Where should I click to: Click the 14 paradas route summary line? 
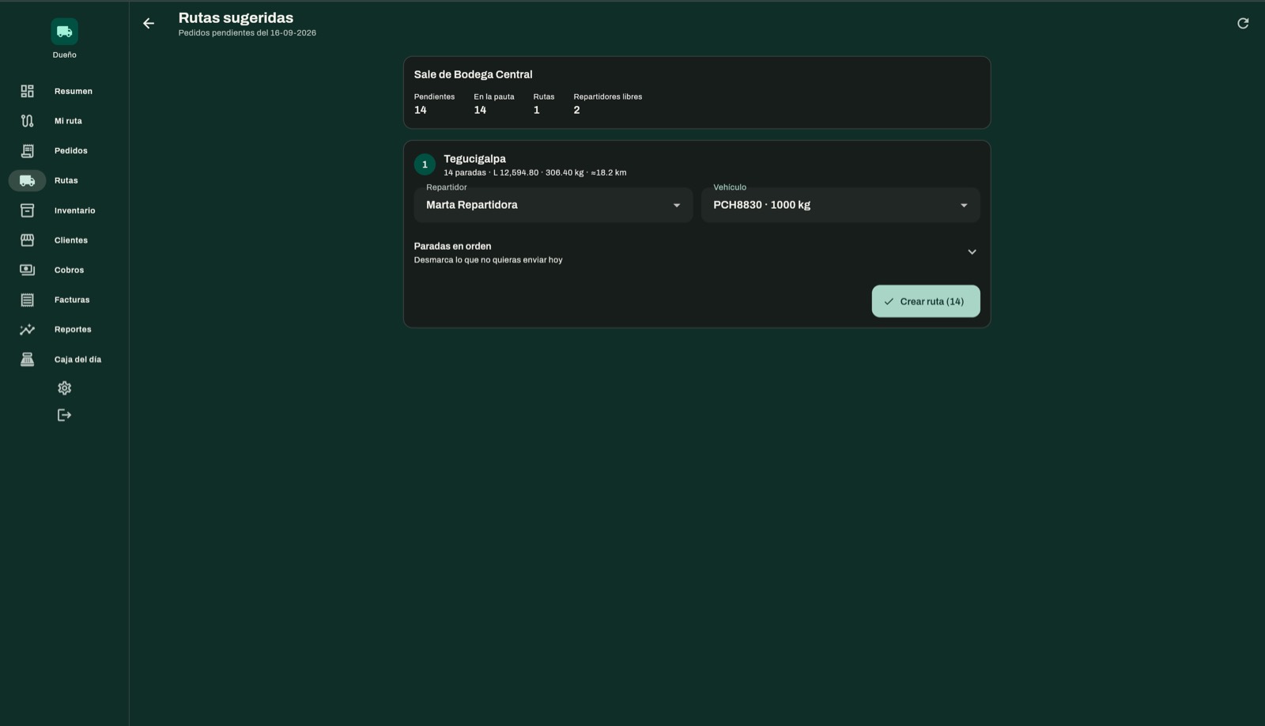tap(534, 172)
